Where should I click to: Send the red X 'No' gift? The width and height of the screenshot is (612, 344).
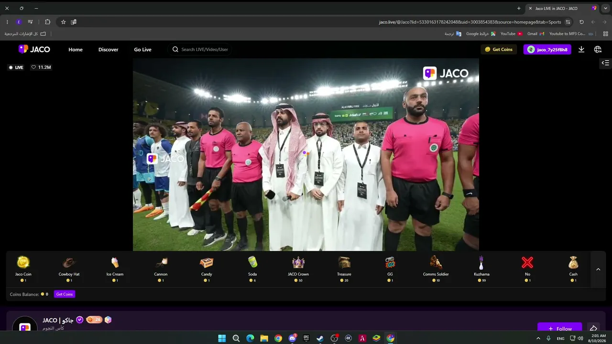[x=527, y=269]
